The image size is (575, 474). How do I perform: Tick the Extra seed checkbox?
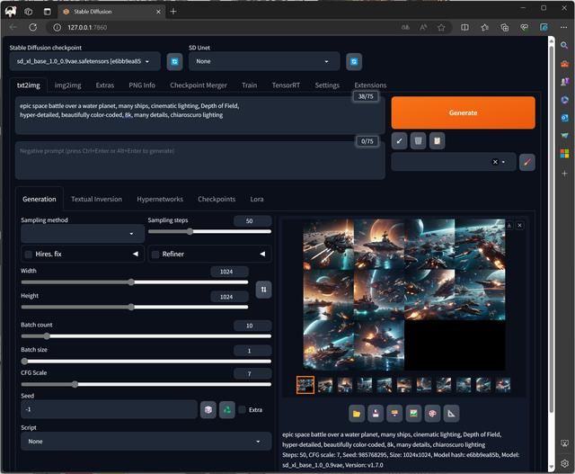(243, 409)
